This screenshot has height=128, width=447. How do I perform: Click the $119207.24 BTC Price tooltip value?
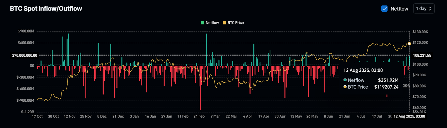[x=386, y=87]
